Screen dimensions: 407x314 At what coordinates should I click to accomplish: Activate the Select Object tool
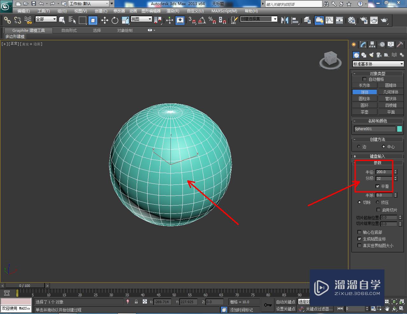pos(62,20)
